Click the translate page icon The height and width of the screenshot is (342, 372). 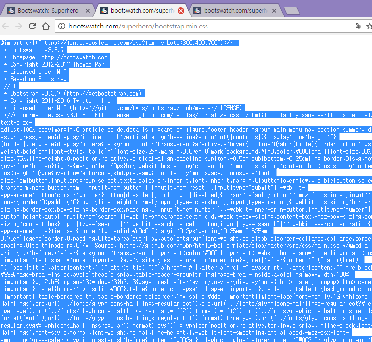pos(358,26)
